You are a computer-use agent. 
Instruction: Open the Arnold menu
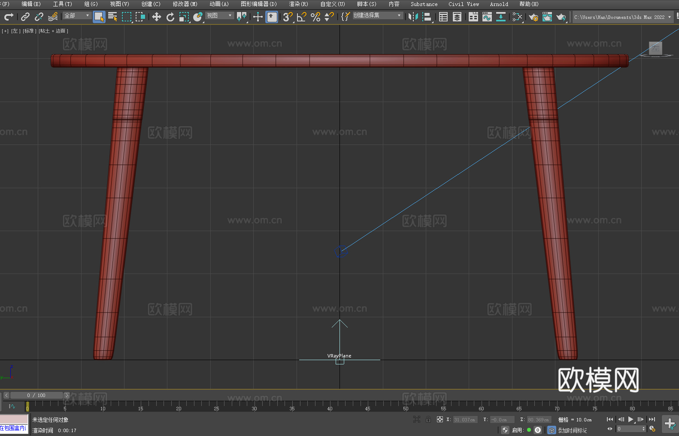[499, 4]
